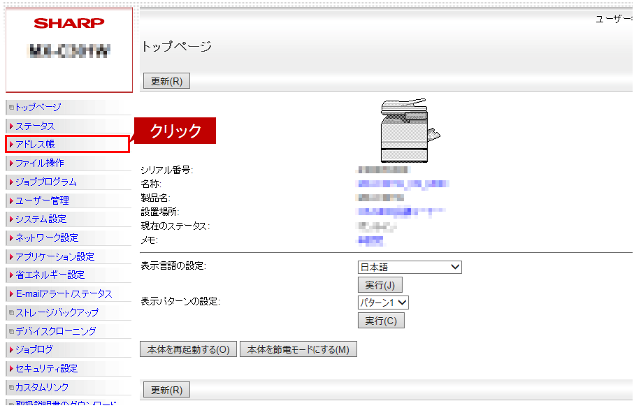The width and height of the screenshot is (641, 408).
Task: Click 本体を節電モードにする(M) button
Action: pyautogui.click(x=298, y=349)
